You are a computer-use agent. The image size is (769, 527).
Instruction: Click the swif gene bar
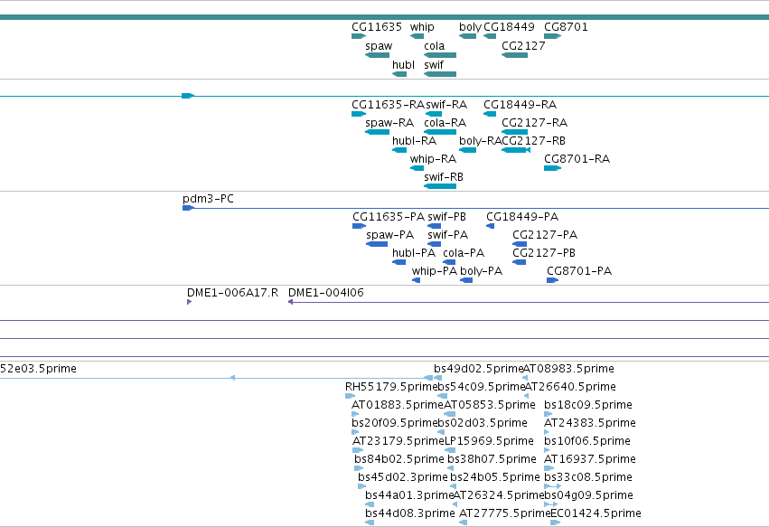[440, 74]
